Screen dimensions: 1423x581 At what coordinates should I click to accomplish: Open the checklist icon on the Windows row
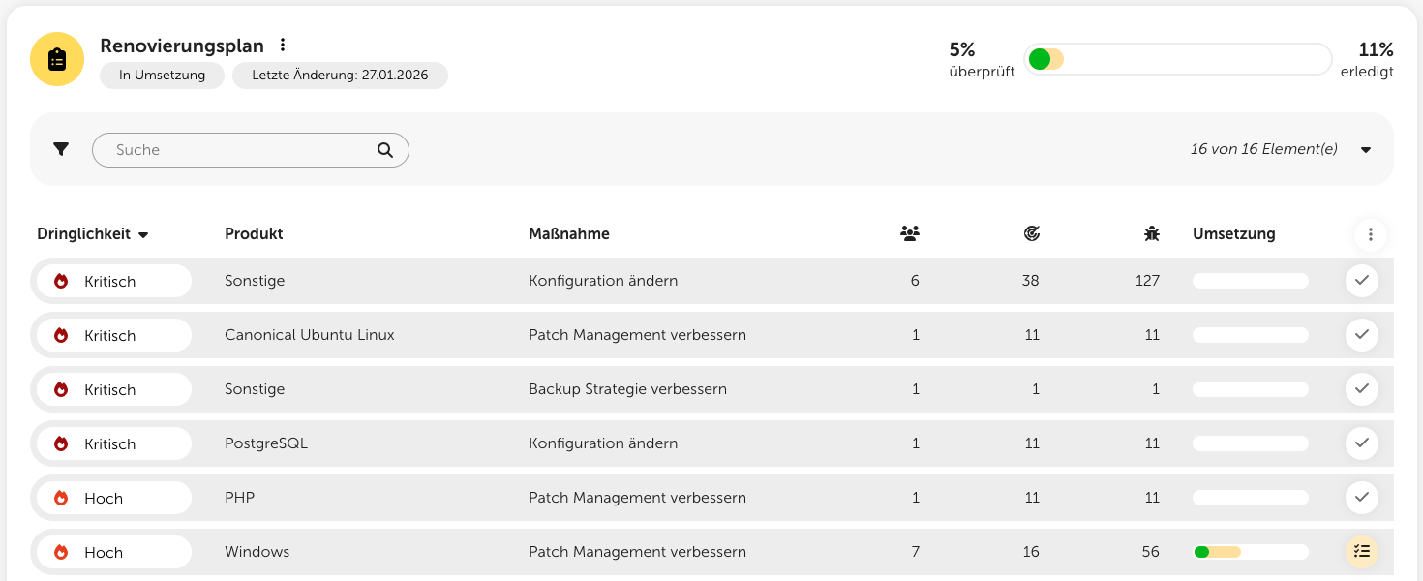(x=1362, y=552)
